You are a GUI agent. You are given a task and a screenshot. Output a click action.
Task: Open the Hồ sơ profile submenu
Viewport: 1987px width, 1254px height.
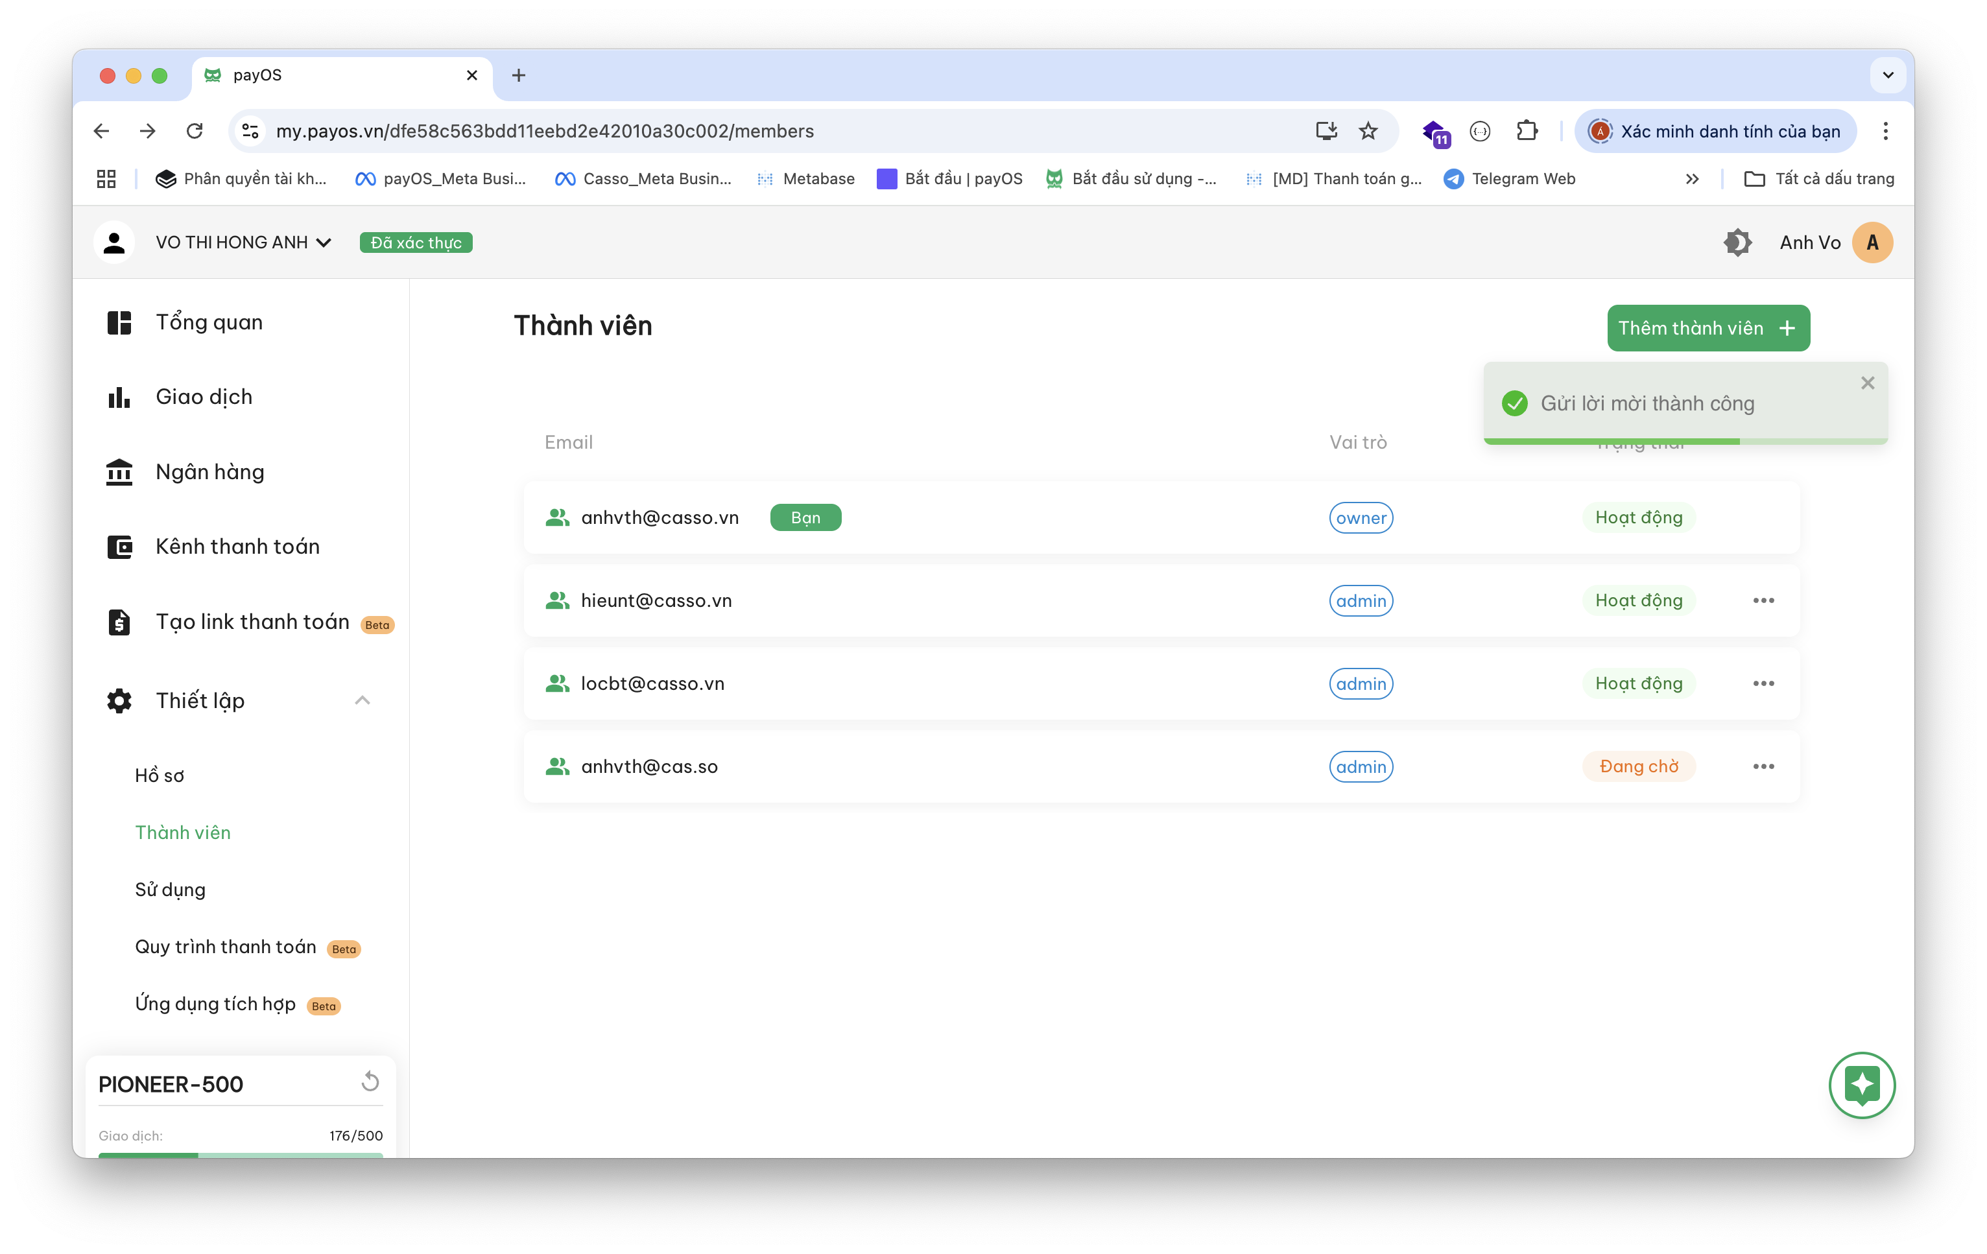[x=160, y=775]
